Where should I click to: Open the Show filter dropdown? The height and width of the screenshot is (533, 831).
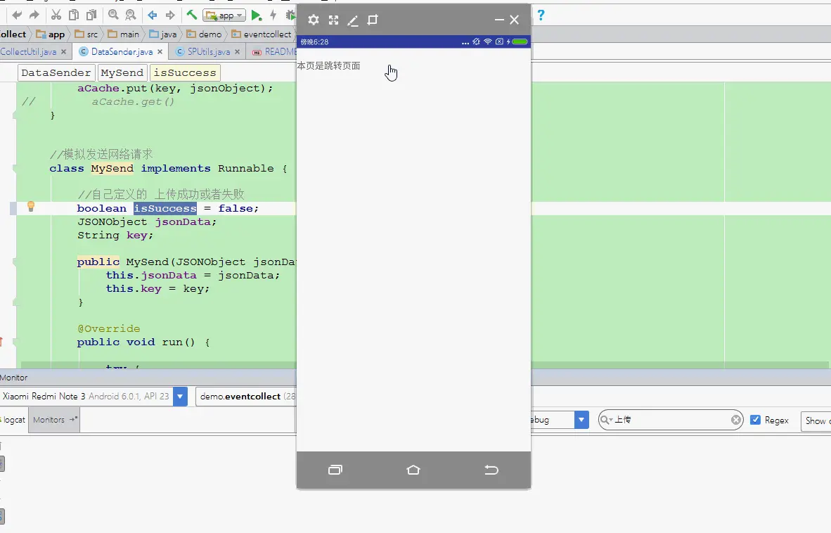816,420
